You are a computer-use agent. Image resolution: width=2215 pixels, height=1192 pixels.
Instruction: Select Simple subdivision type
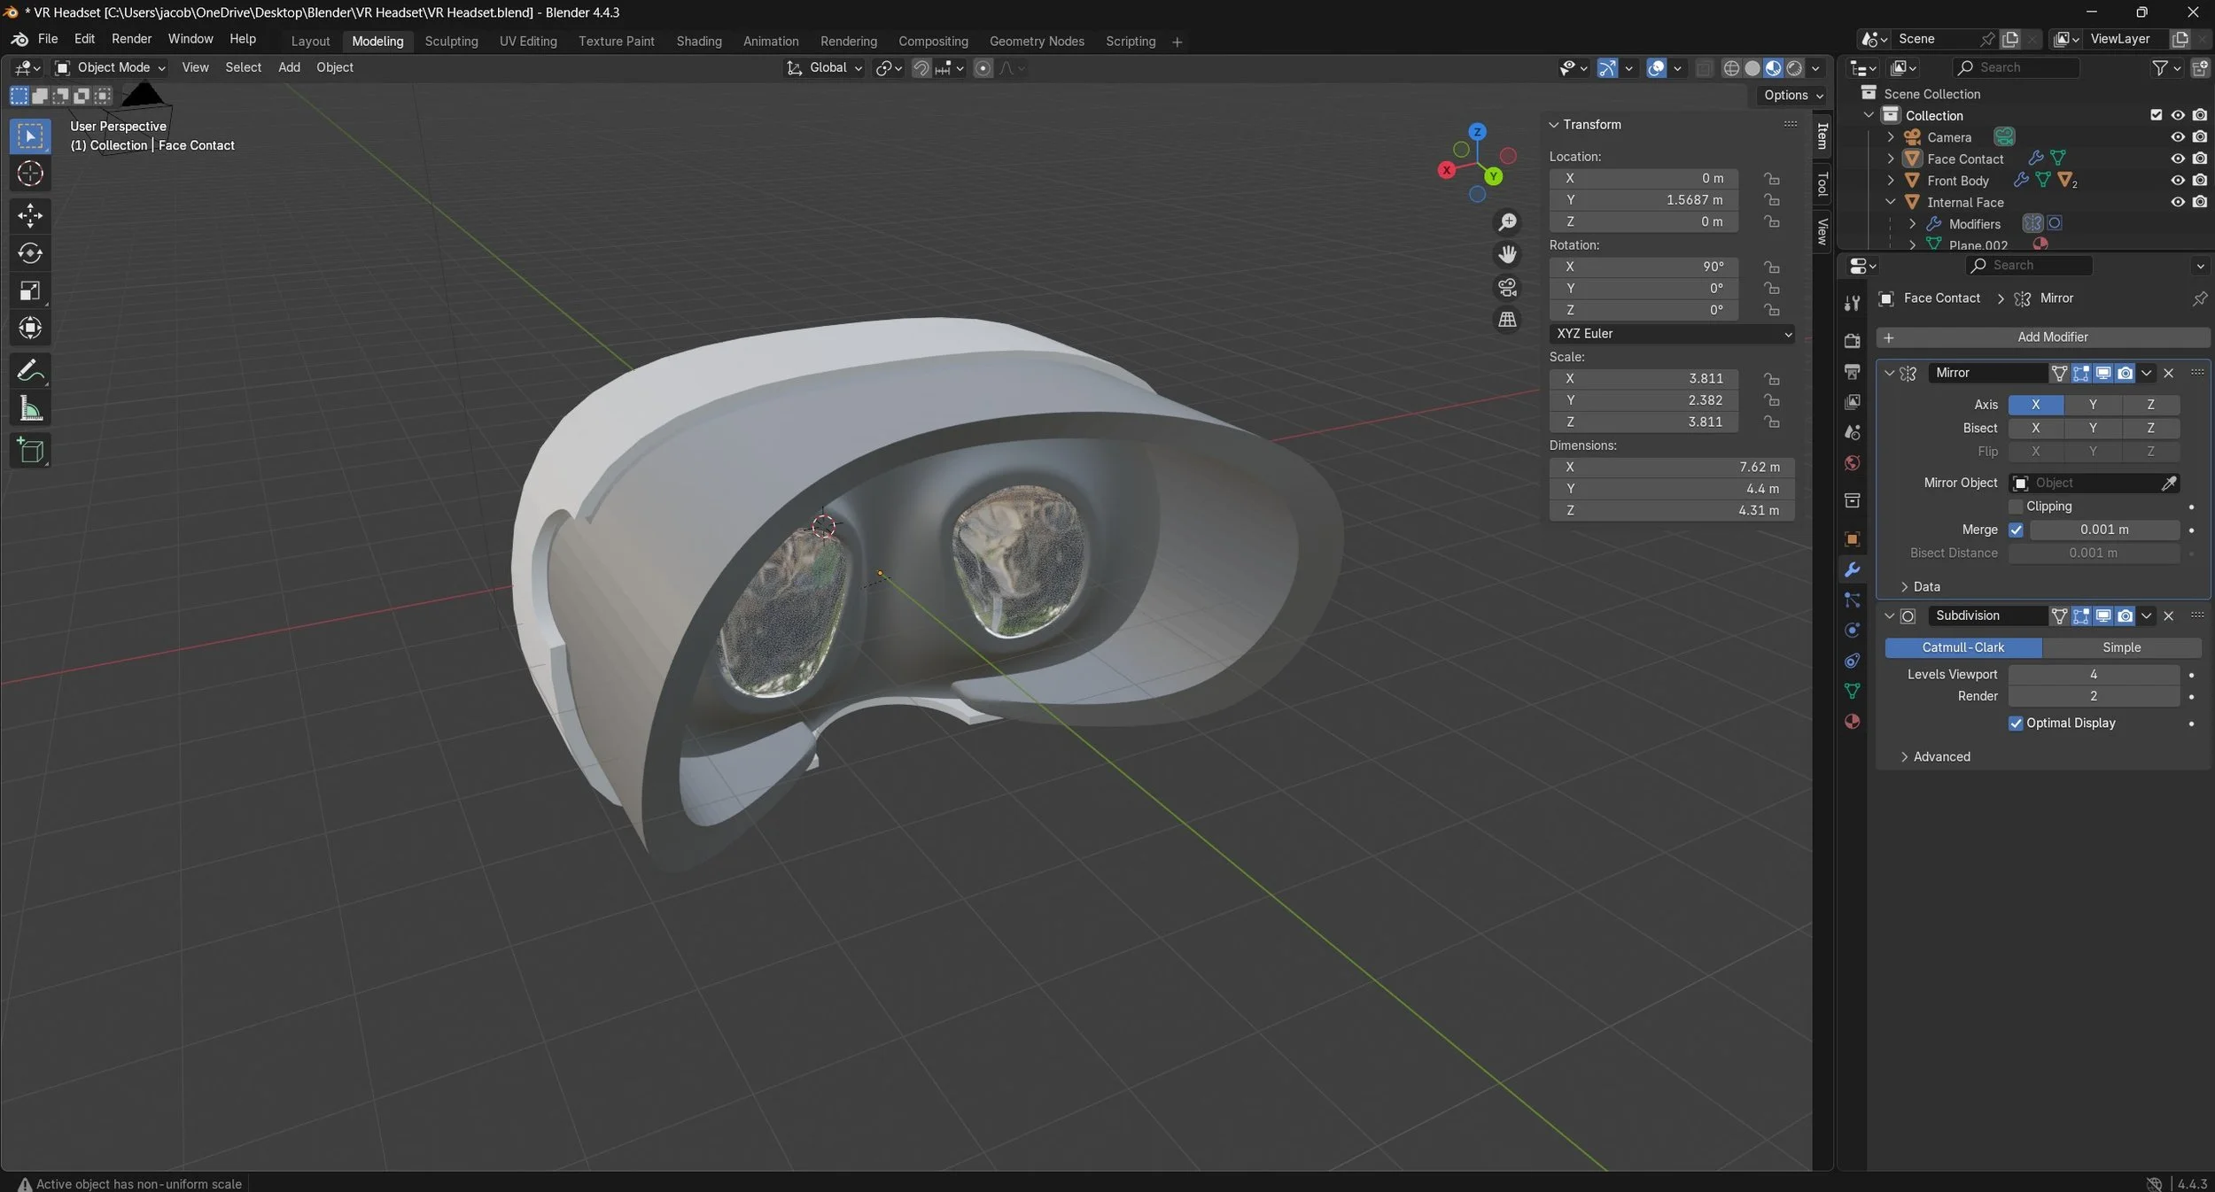pos(2121,647)
